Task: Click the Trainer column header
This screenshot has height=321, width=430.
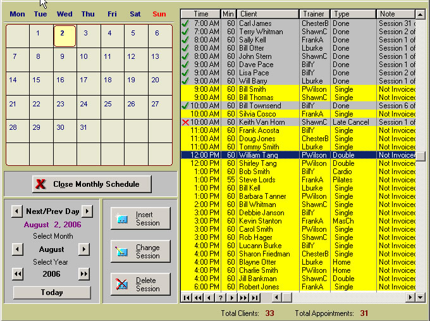Action: tap(314, 13)
